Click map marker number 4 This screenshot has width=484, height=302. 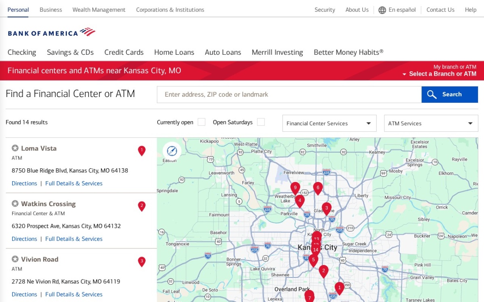[x=300, y=201]
